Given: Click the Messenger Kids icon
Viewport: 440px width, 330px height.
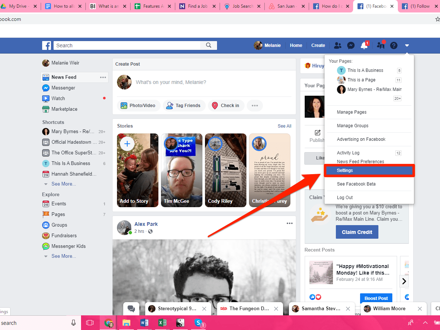Looking at the screenshot, I should pos(46,246).
